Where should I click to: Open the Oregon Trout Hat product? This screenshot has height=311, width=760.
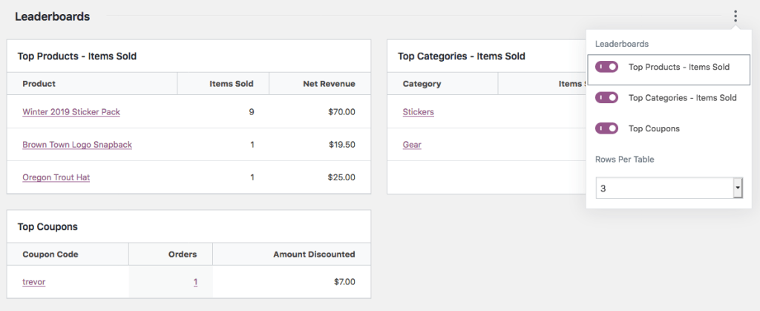(56, 177)
